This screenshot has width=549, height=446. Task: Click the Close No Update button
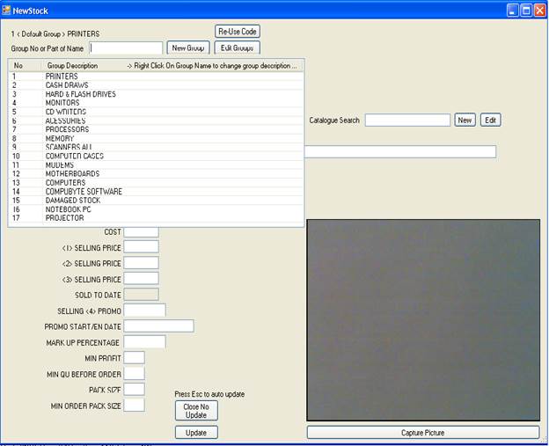pyautogui.click(x=196, y=411)
